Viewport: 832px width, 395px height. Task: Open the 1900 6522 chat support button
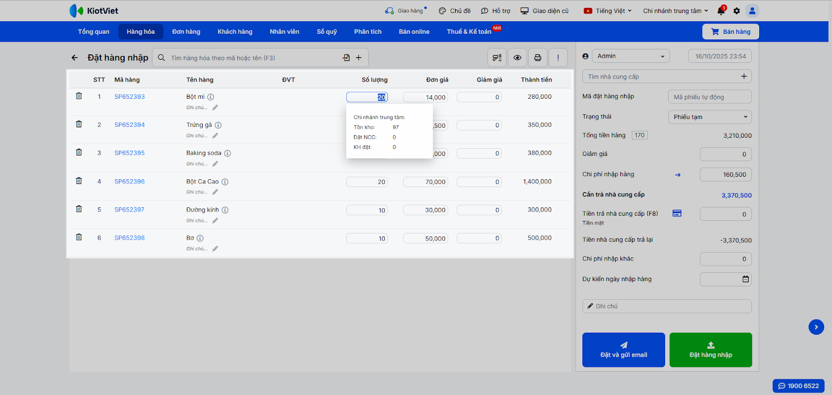click(799, 386)
